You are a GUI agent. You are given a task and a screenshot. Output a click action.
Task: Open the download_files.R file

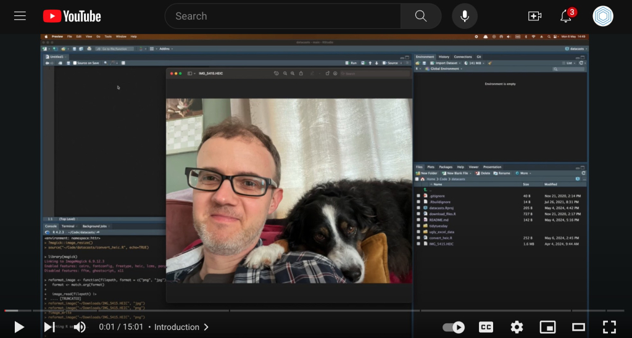442,214
